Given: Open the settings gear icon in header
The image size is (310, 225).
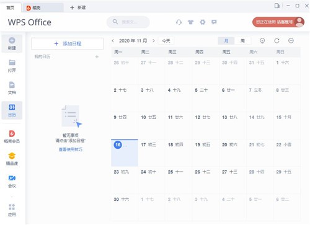Looking at the screenshot, I should pos(203,22).
